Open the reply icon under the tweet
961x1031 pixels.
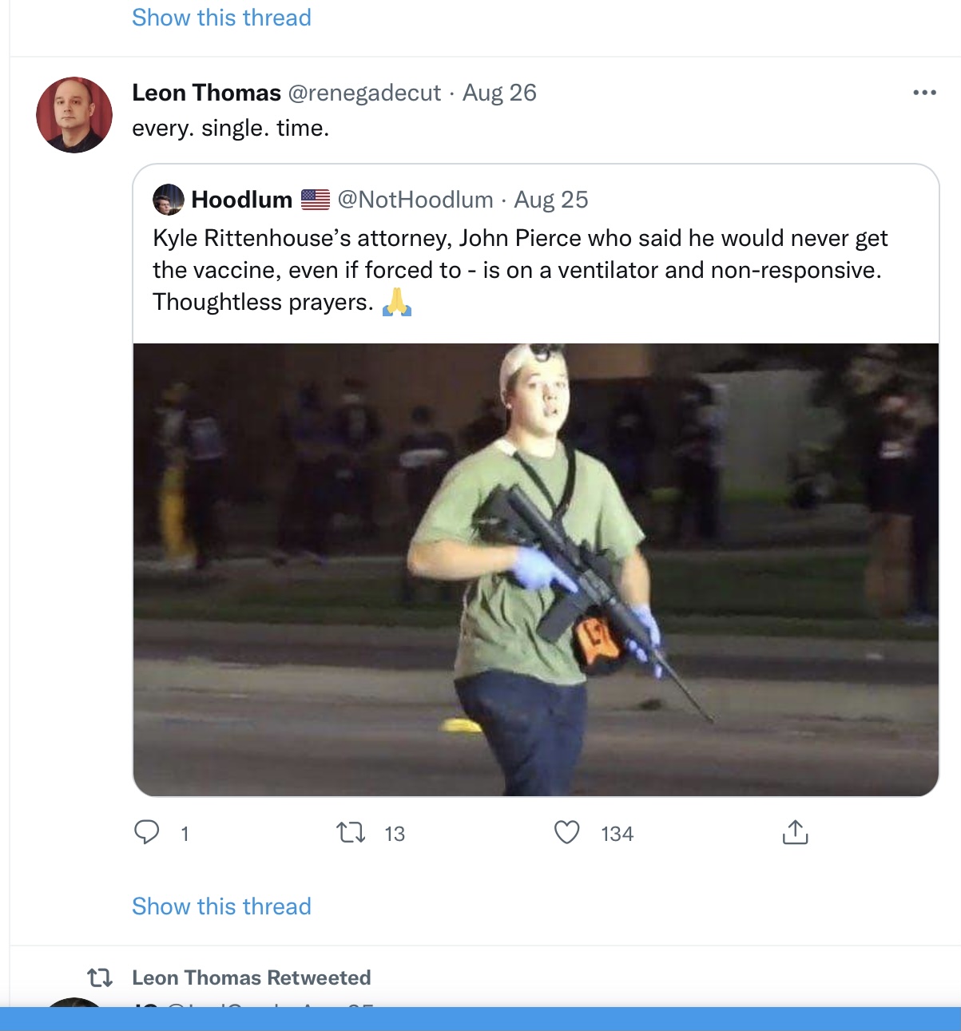147,833
